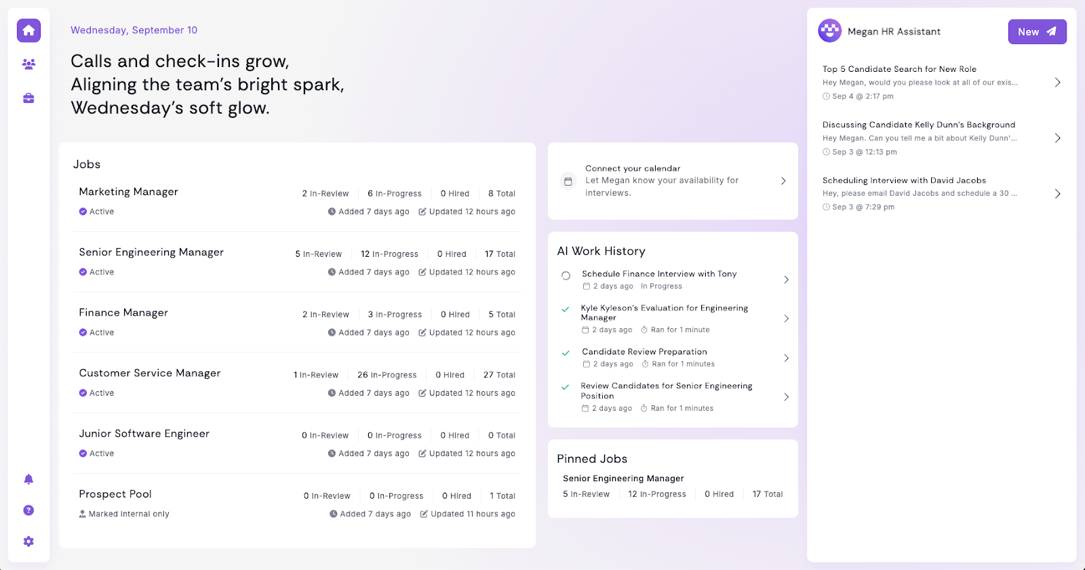1085x570 pixels.
Task: Click the Home icon in the sidebar
Action: coord(28,30)
